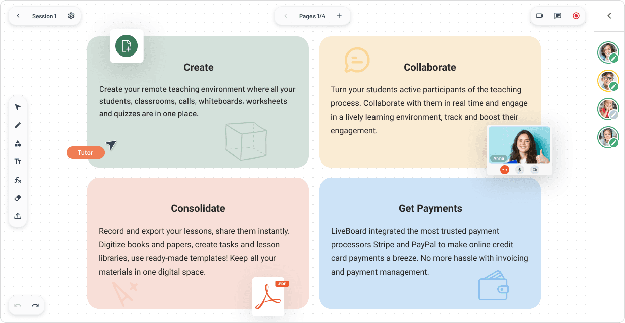Mute microphone in Anna's video call
Viewport: 625px width, 323px height.
coord(520,170)
